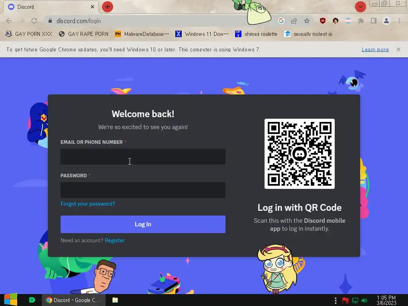The height and width of the screenshot is (306, 408).
Task: Click 'We're so excited to see you again!' text
Action: point(143,127)
